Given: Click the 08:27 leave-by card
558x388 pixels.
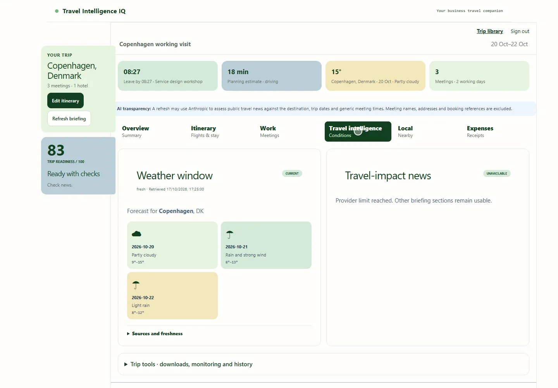Looking at the screenshot, I should tap(168, 76).
